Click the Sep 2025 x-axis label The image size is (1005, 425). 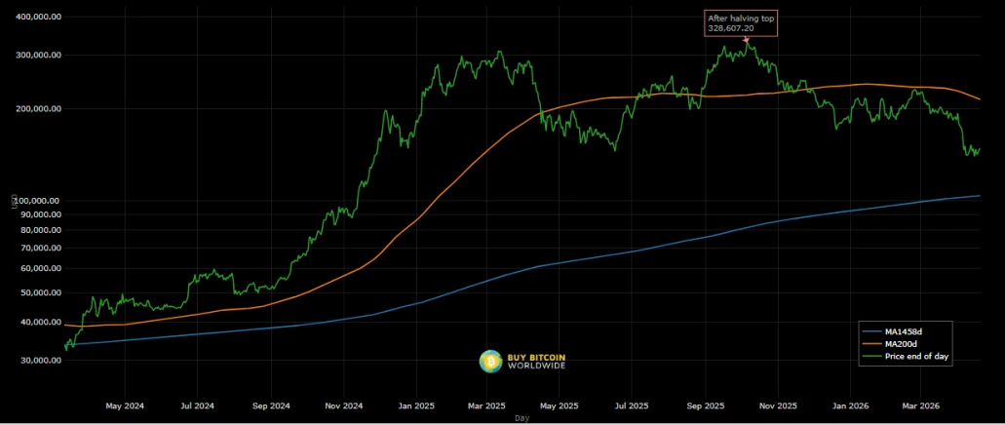706,406
